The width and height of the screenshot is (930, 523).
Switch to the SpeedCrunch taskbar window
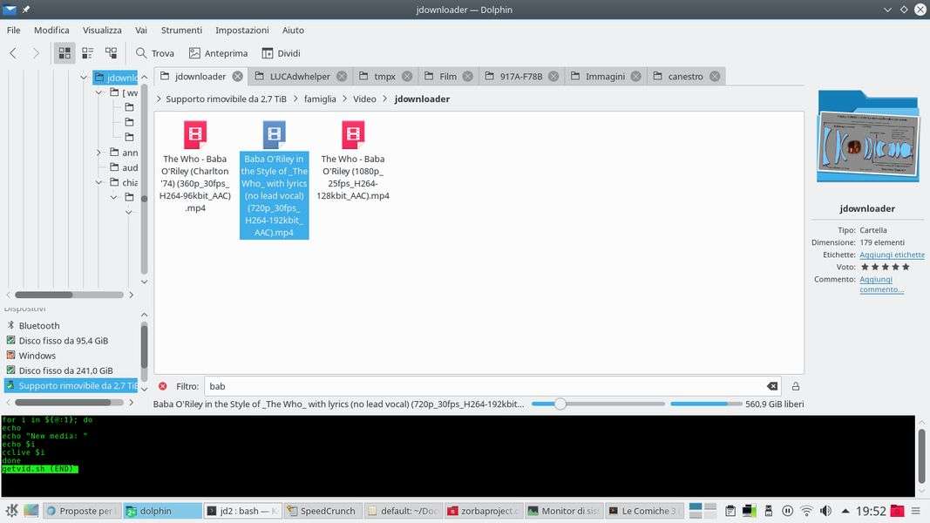coord(322,511)
